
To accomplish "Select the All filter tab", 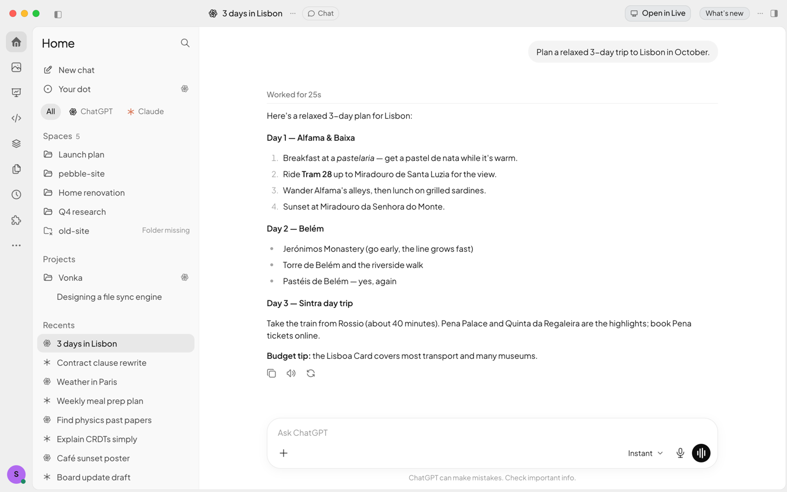I will pyautogui.click(x=51, y=111).
